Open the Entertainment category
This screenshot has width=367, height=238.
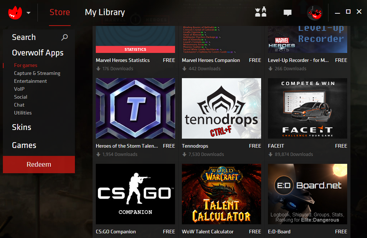tap(30, 81)
